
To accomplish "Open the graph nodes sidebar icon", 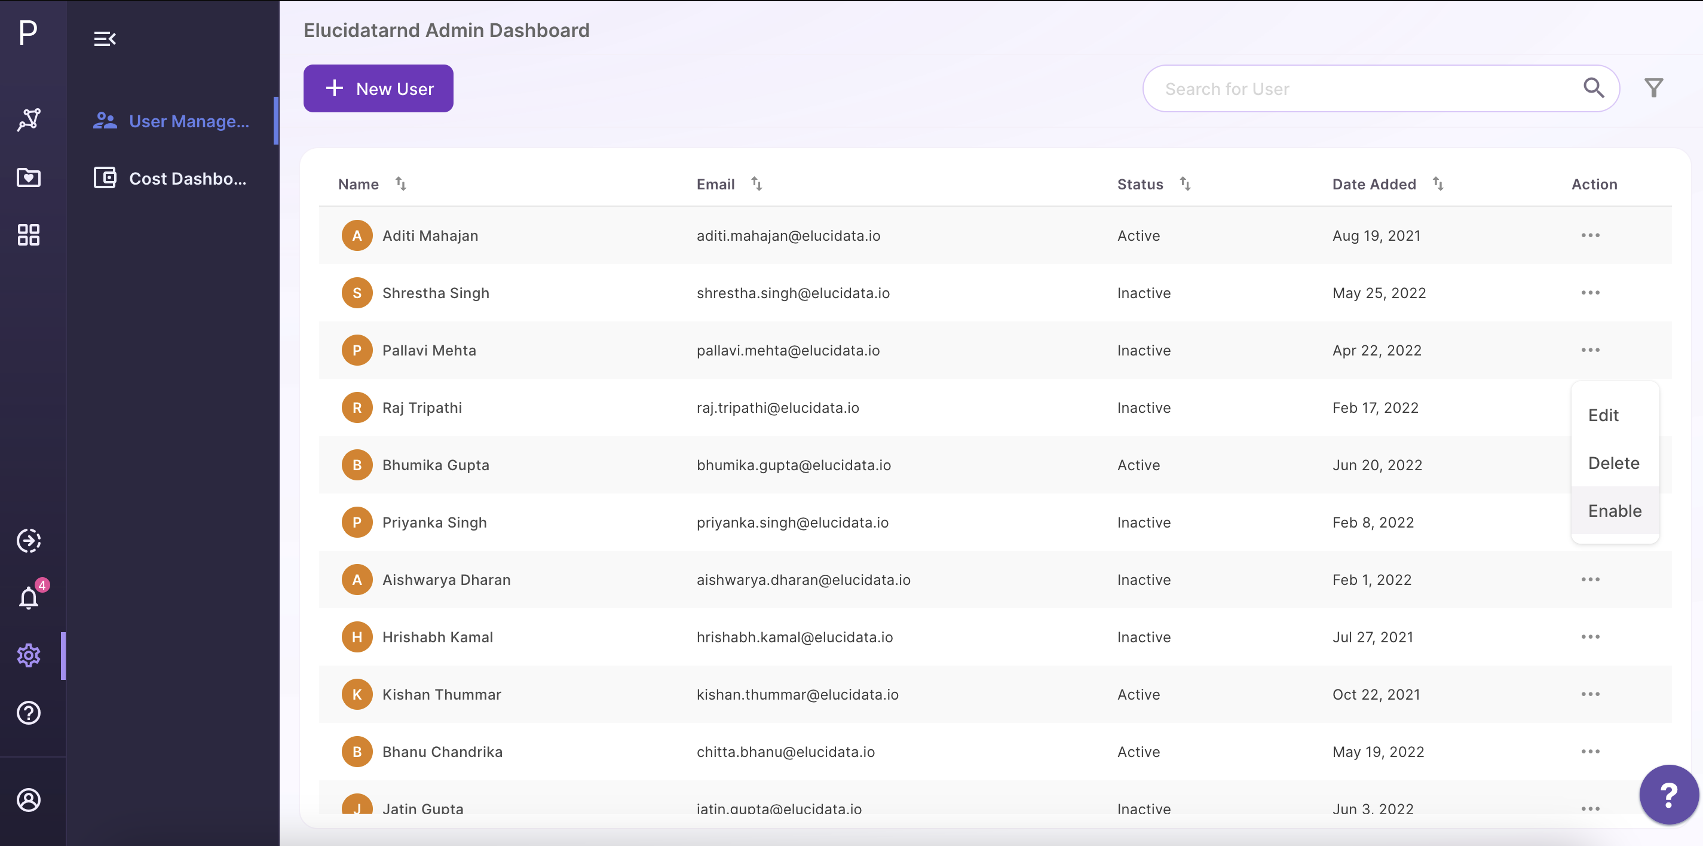I will [x=29, y=119].
